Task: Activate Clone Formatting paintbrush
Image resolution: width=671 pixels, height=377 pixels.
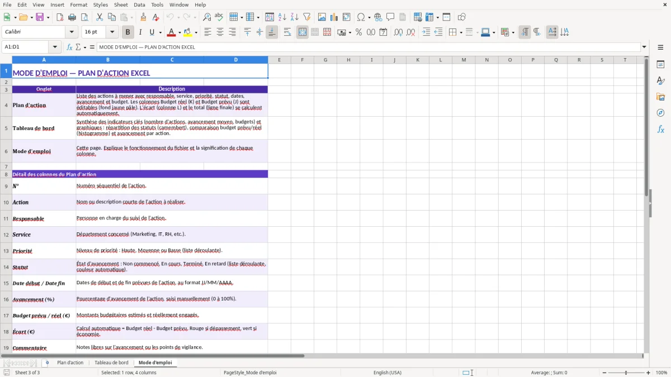Action: (x=143, y=17)
